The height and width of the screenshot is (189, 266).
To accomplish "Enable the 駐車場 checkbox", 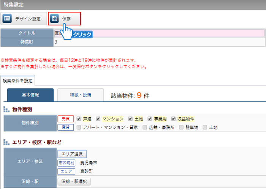I will click(x=181, y=128).
